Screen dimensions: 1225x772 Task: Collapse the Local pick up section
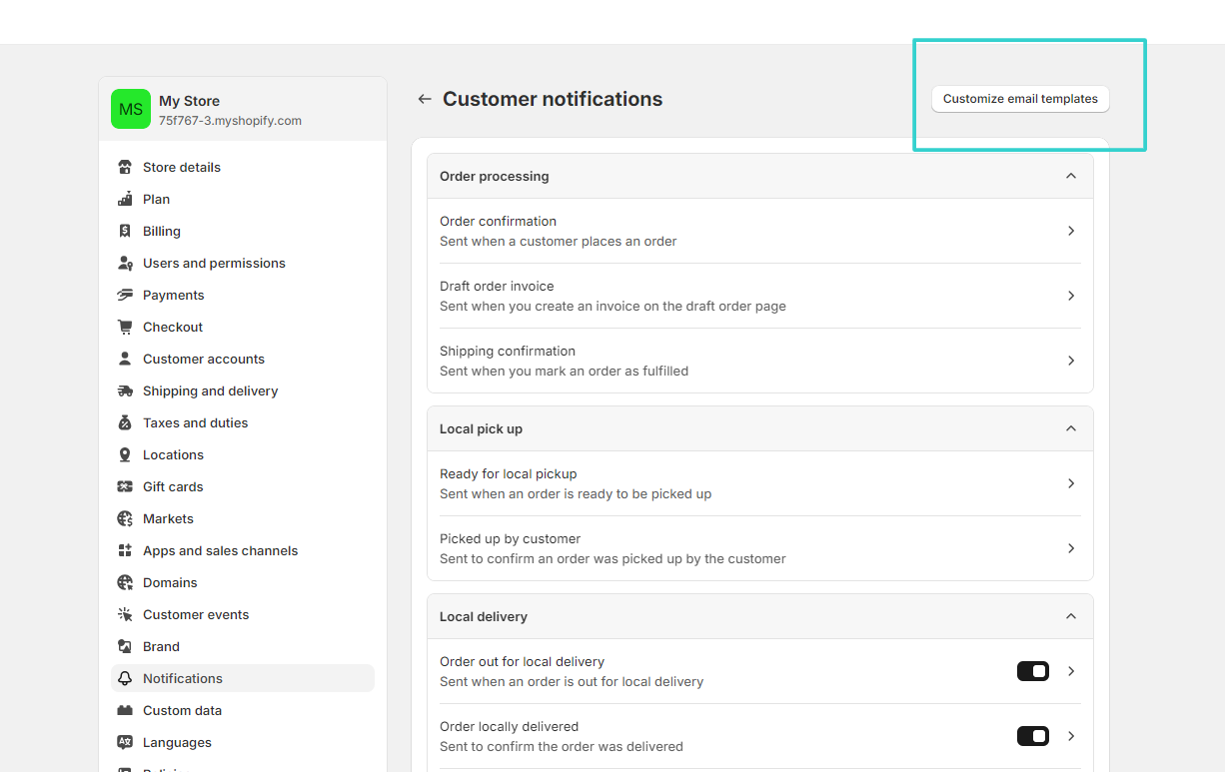point(1071,427)
